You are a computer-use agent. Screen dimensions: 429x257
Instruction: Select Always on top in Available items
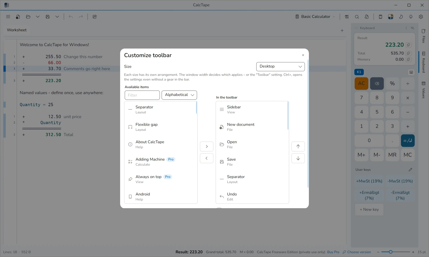click(160, 179)
